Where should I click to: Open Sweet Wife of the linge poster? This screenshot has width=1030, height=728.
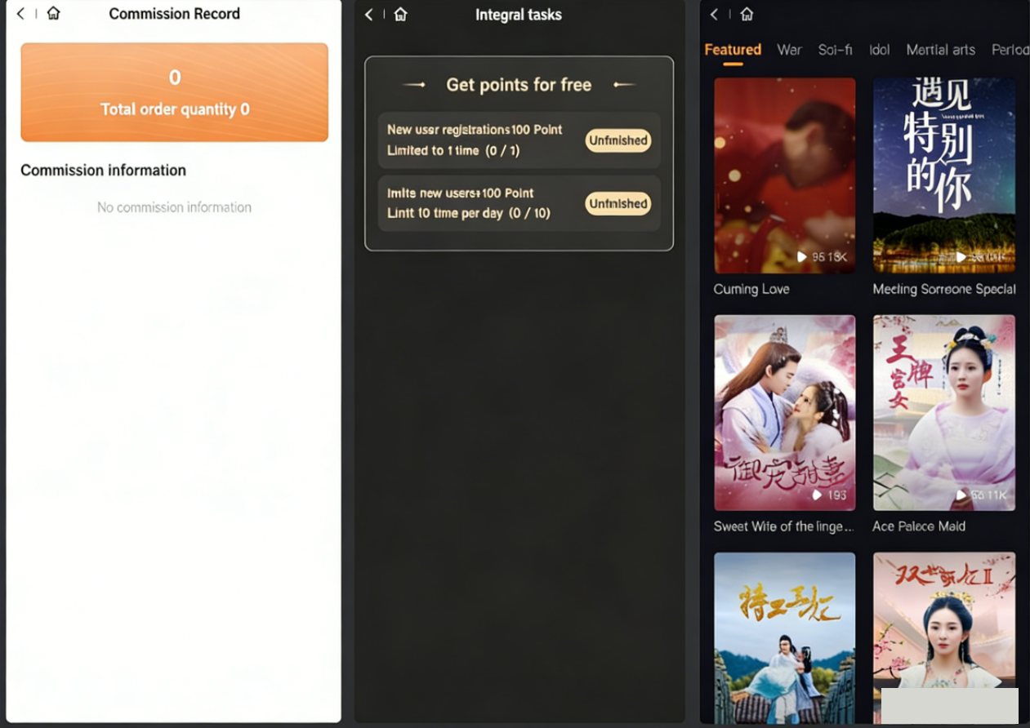784,412
